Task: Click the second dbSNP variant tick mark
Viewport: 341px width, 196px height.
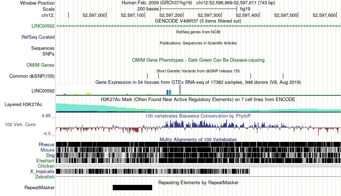Action: pyautogui.click(x=159, y=76)
